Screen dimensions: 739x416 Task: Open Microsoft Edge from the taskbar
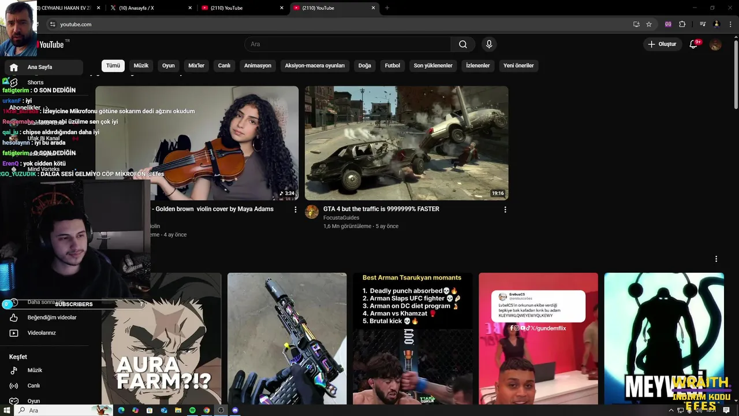click(x=121, y=410)
